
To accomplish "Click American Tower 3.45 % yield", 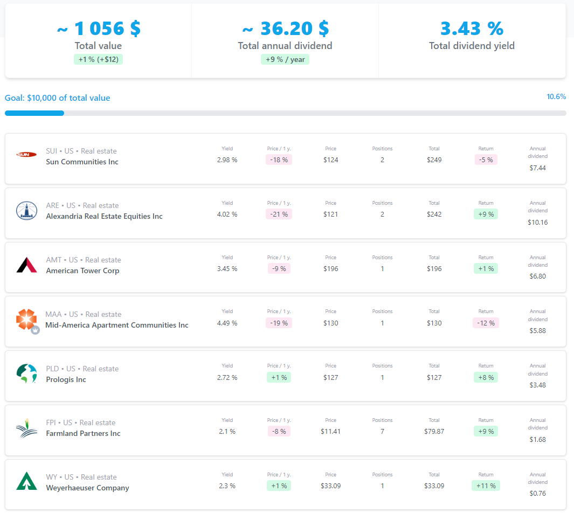I will click(x=227, y=268).
